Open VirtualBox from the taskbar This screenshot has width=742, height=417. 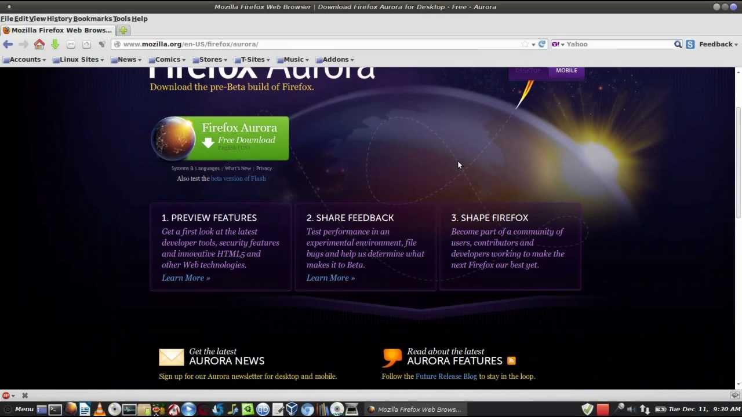(292, 409)
